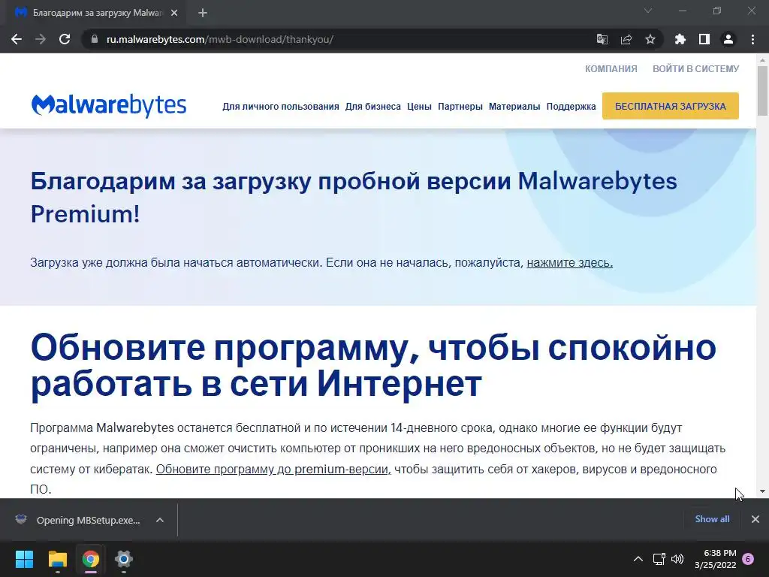Click the network tray icon
Screen dimensions: 769x577
[x=659, y=559]
